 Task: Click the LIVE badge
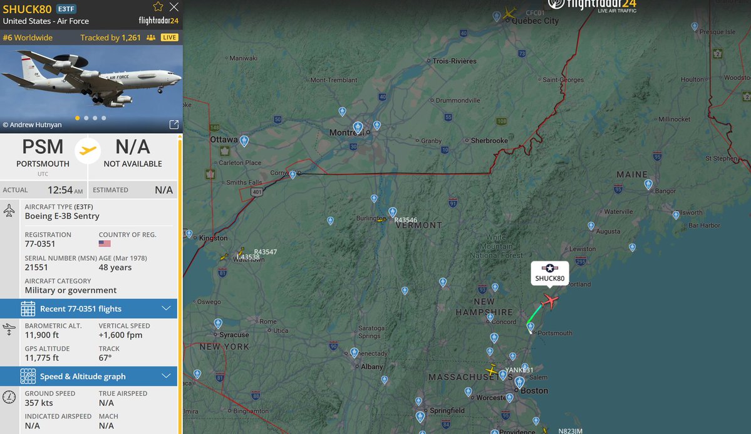click(x=169, y=38)
